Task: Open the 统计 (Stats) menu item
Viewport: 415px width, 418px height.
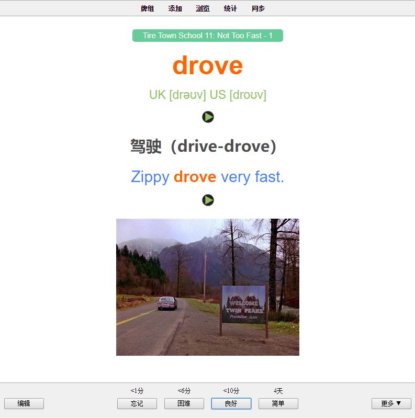Action: [230, 8]
